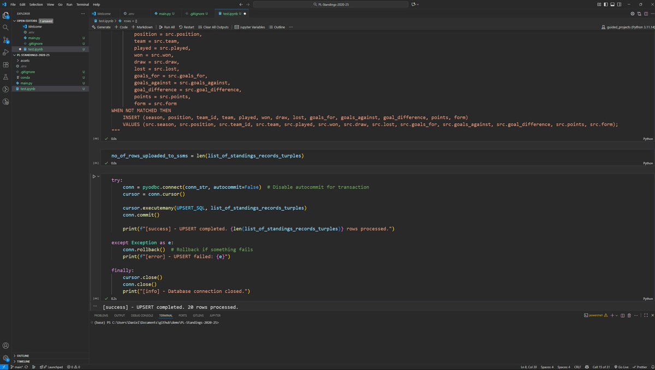Kill terminal with the trash icon
655x370 pixels.
click(x=629, y=315)
